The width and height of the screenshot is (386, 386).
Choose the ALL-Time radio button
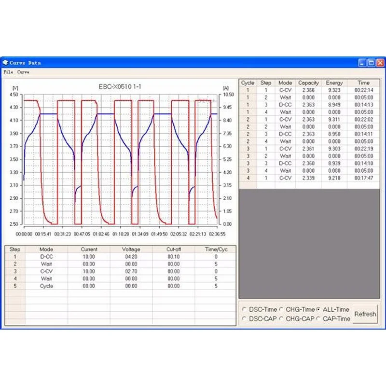pyautogui.click(x=318, y=309)
